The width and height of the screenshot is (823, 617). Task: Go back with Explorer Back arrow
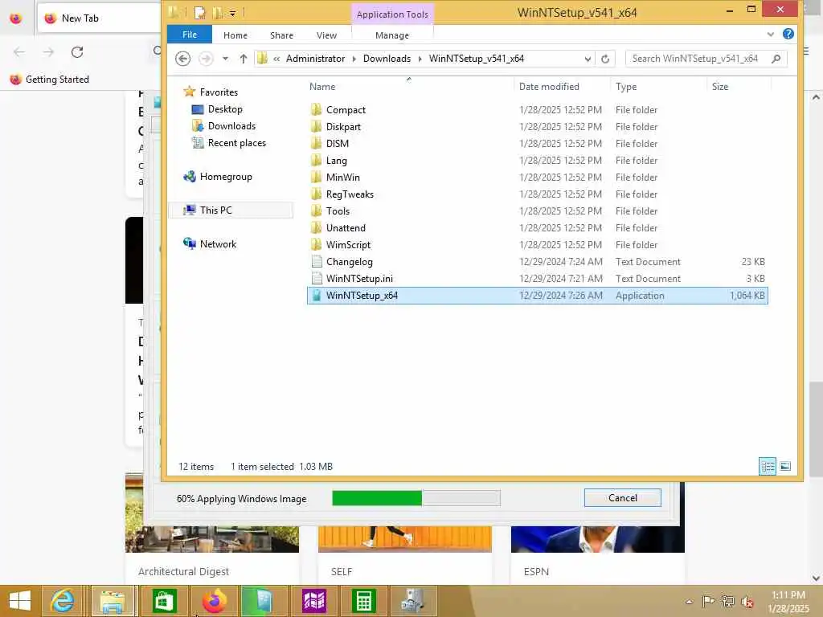click(182, 58)
